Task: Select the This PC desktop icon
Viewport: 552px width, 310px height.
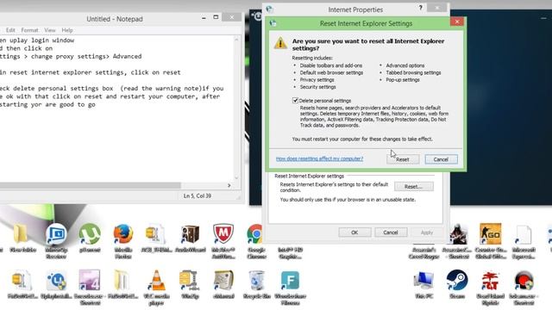Action: pos(423,284)
